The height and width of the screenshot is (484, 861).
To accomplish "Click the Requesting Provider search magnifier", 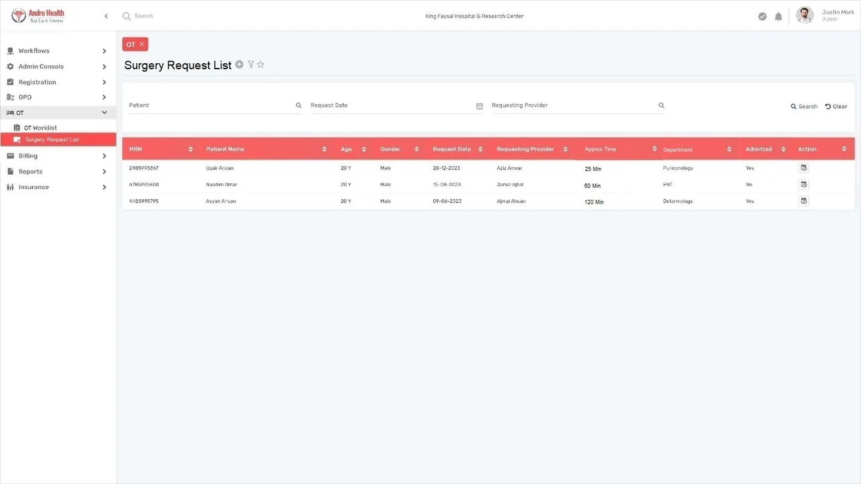I will pyautogui.click(x=661, y=106).
